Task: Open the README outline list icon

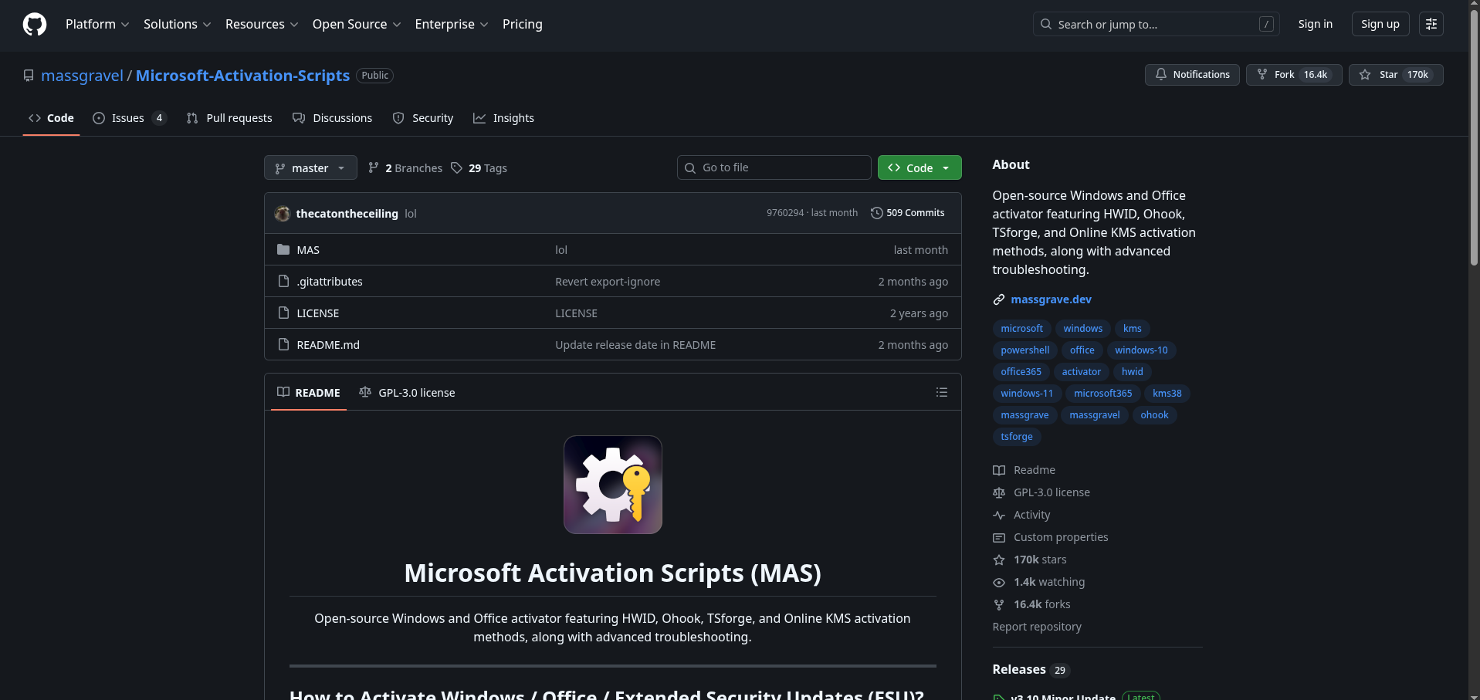Action: [941, 392]
